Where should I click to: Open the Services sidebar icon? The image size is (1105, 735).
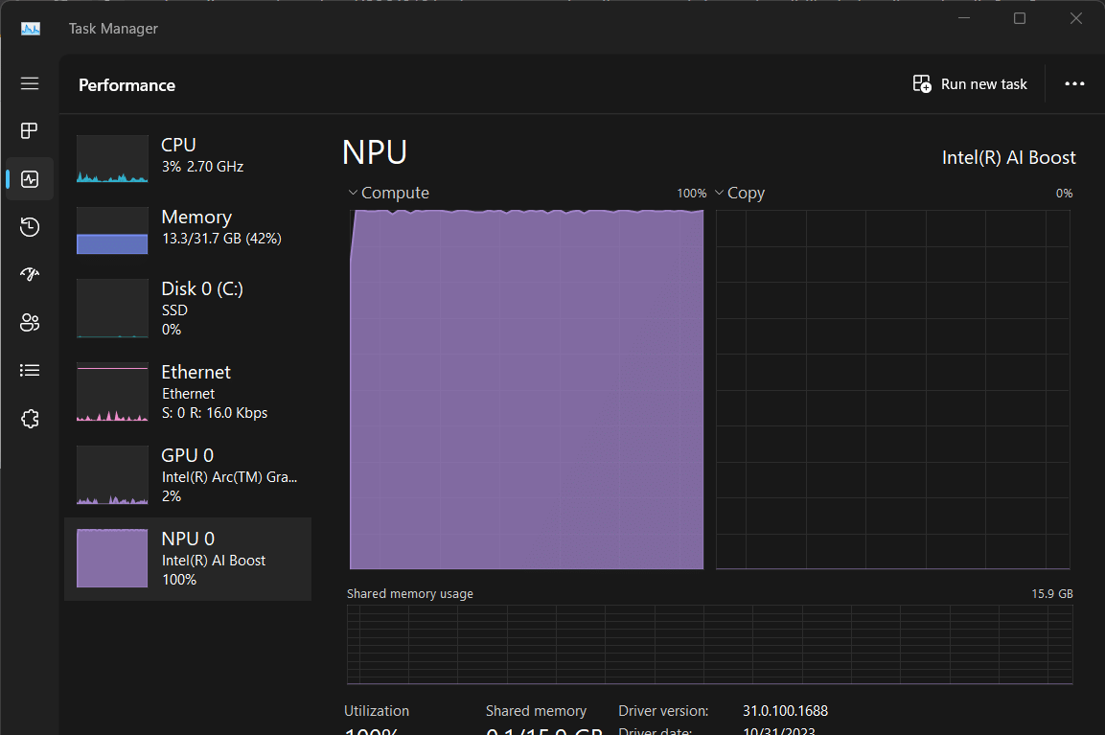coord(30,418)
